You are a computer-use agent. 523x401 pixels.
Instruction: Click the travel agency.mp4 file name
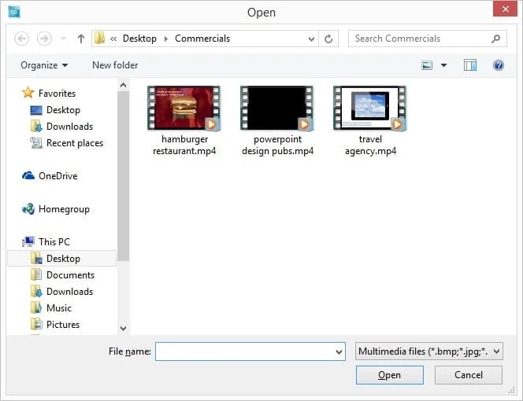(370, 145)
